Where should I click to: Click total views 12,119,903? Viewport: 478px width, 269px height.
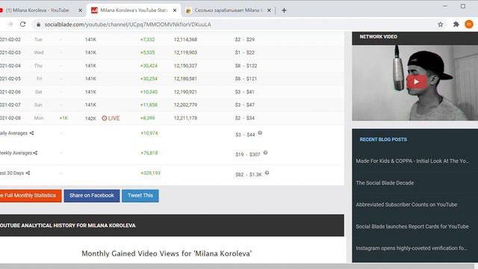(x=186, y=52)
